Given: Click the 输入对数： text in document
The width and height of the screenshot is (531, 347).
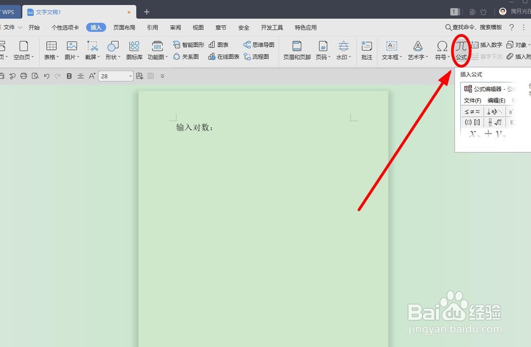Looking at the screenshot, I should (195, 127).
